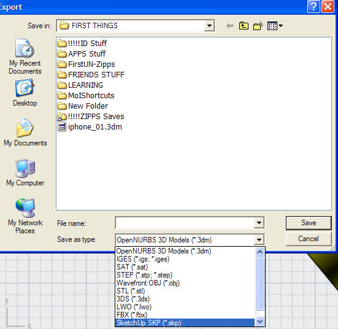Click the Save as type combo box
Image resolution: width=338 pixels, height=329 pixels.
tap(190, 239)
